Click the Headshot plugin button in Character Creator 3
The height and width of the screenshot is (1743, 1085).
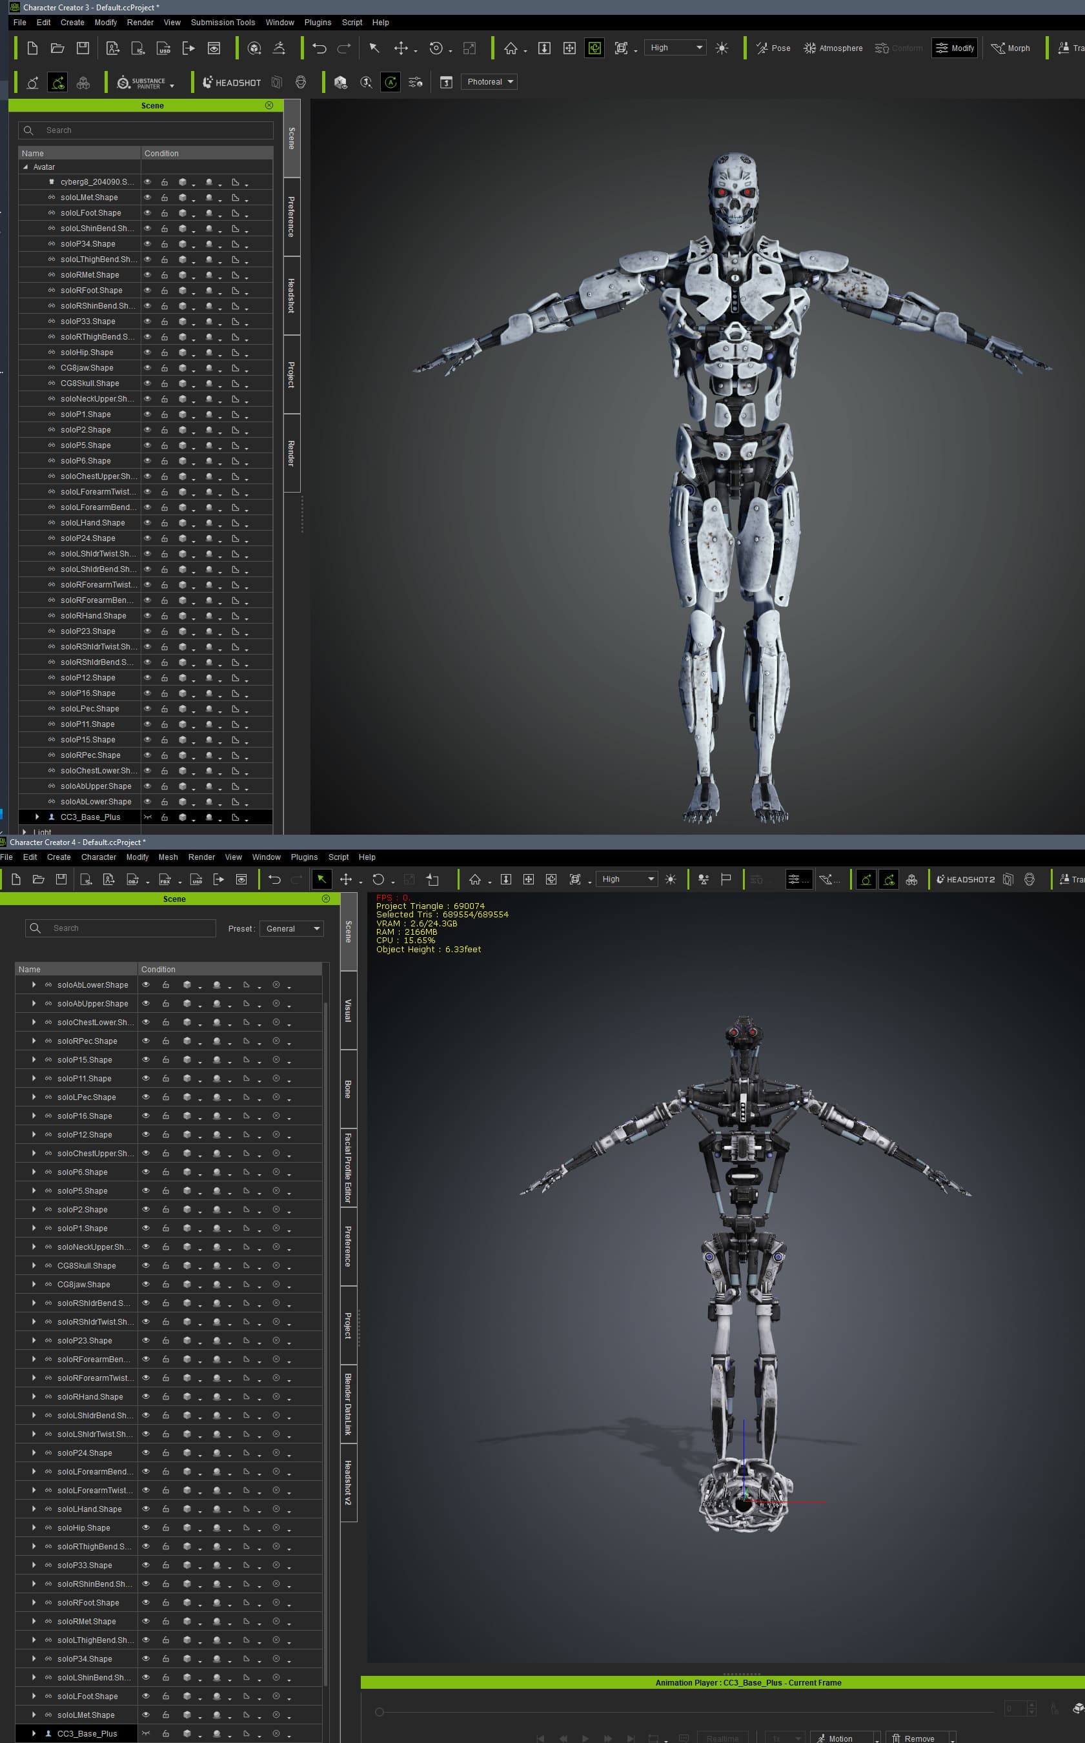(x=232, y=83)
